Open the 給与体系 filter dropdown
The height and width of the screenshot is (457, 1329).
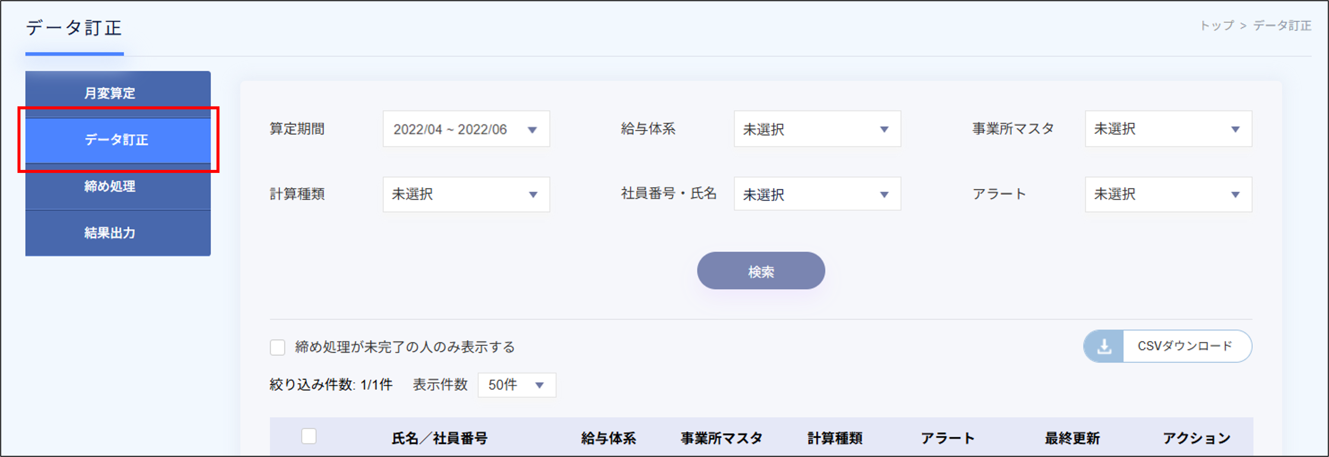817,129
